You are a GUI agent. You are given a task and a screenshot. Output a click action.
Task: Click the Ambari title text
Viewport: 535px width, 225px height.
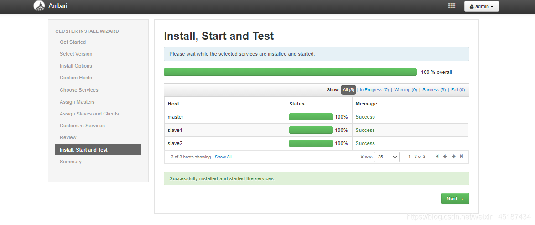tap(58, 6)
